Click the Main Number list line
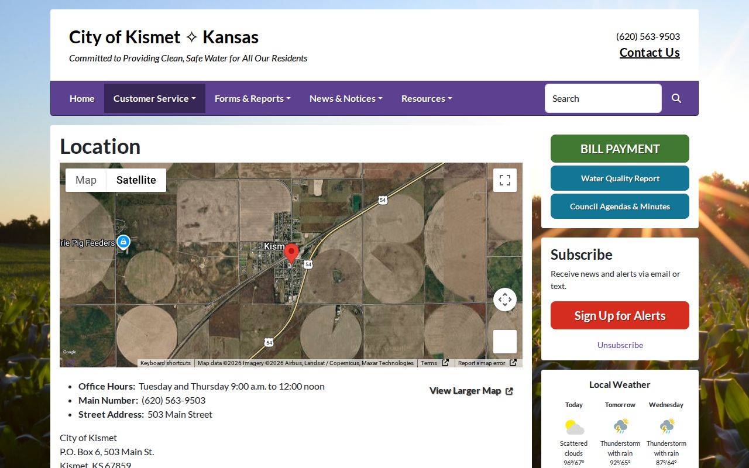The image size is (749, 468). tap(142, 400)
